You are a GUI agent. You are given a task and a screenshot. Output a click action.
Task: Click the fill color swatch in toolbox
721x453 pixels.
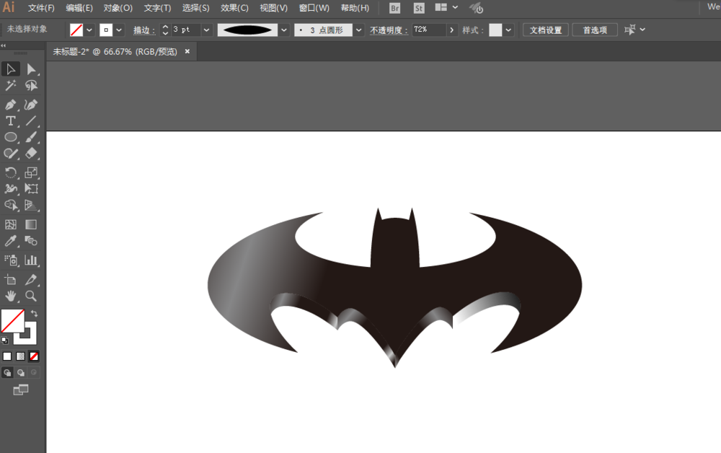12,320
